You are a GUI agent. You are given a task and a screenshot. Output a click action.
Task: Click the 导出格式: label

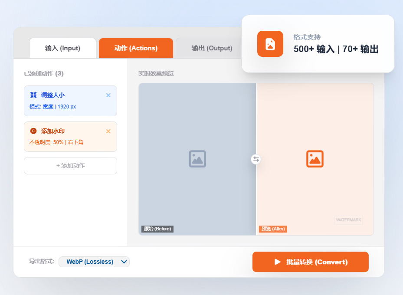click(42, 261)
